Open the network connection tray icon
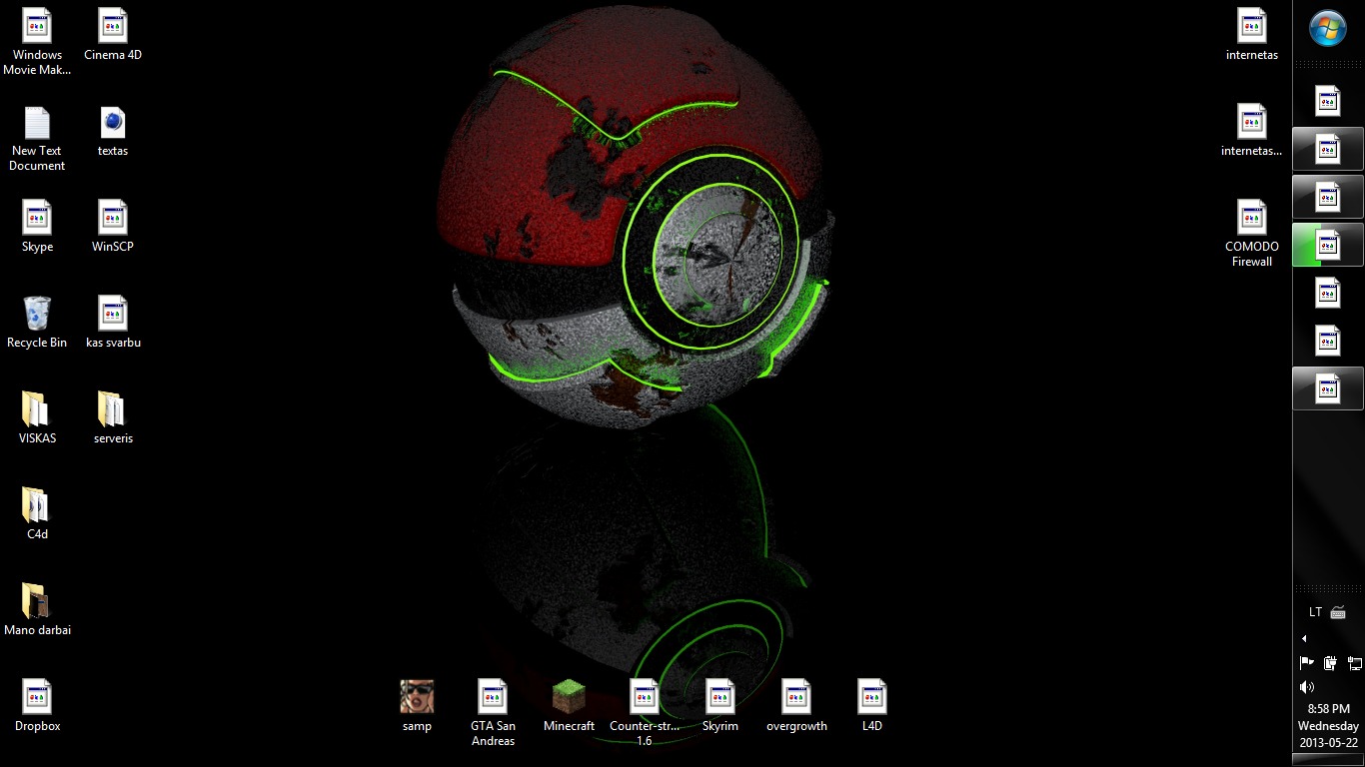 point(1355,662)
